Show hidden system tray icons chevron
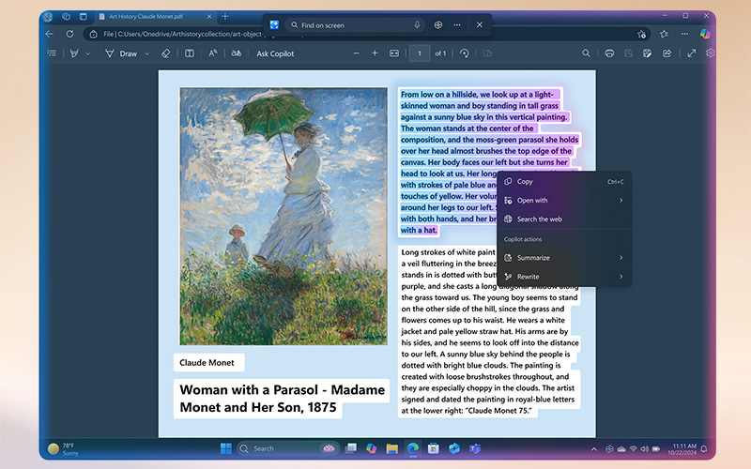Image resolution: width=751 pixels, height=469 pixels. click(594, 449)
